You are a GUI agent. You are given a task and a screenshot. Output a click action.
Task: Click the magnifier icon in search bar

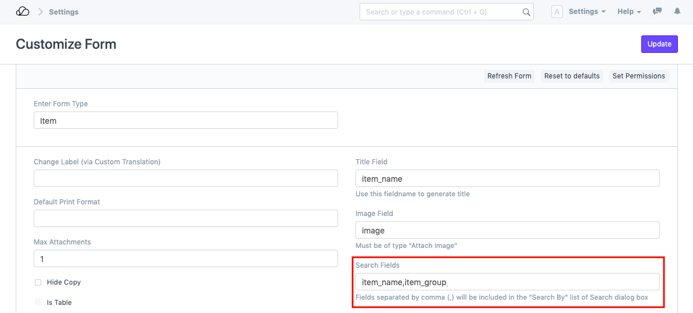[x=526, y=12]
